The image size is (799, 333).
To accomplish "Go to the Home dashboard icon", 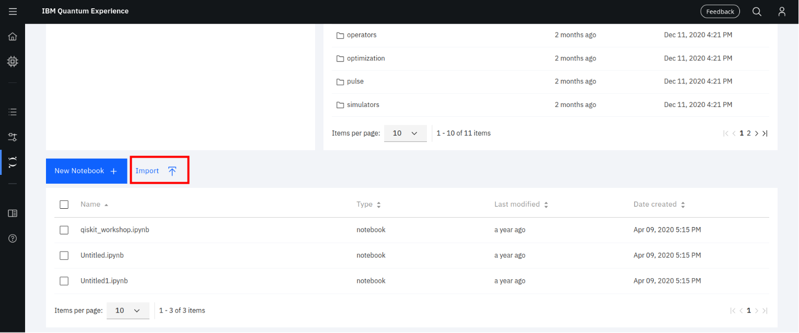I will (13, 37).
